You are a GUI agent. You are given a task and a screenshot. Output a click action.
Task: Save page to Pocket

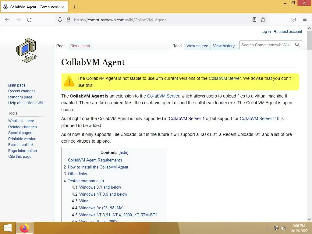coord(294,19)
